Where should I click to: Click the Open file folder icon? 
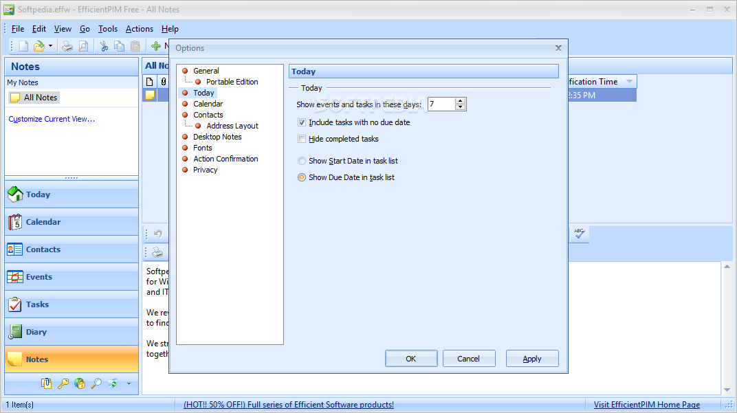tap(39, 46)
